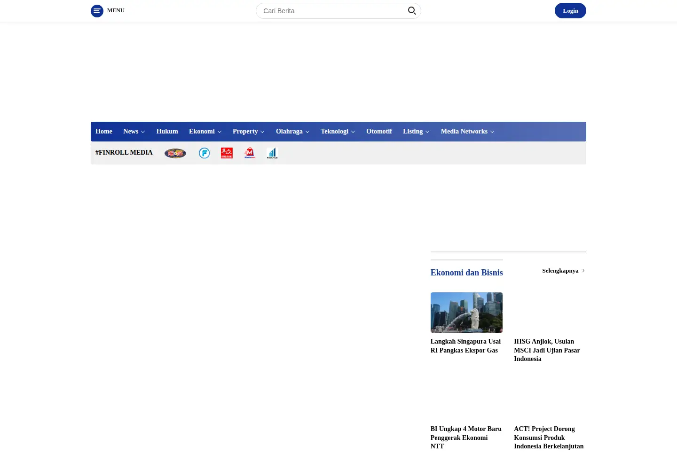Image resolution: width=677 pixels, height=470 pixels.
Task: Open the red shopping bag M logo
Action: [x=250, y=153]
